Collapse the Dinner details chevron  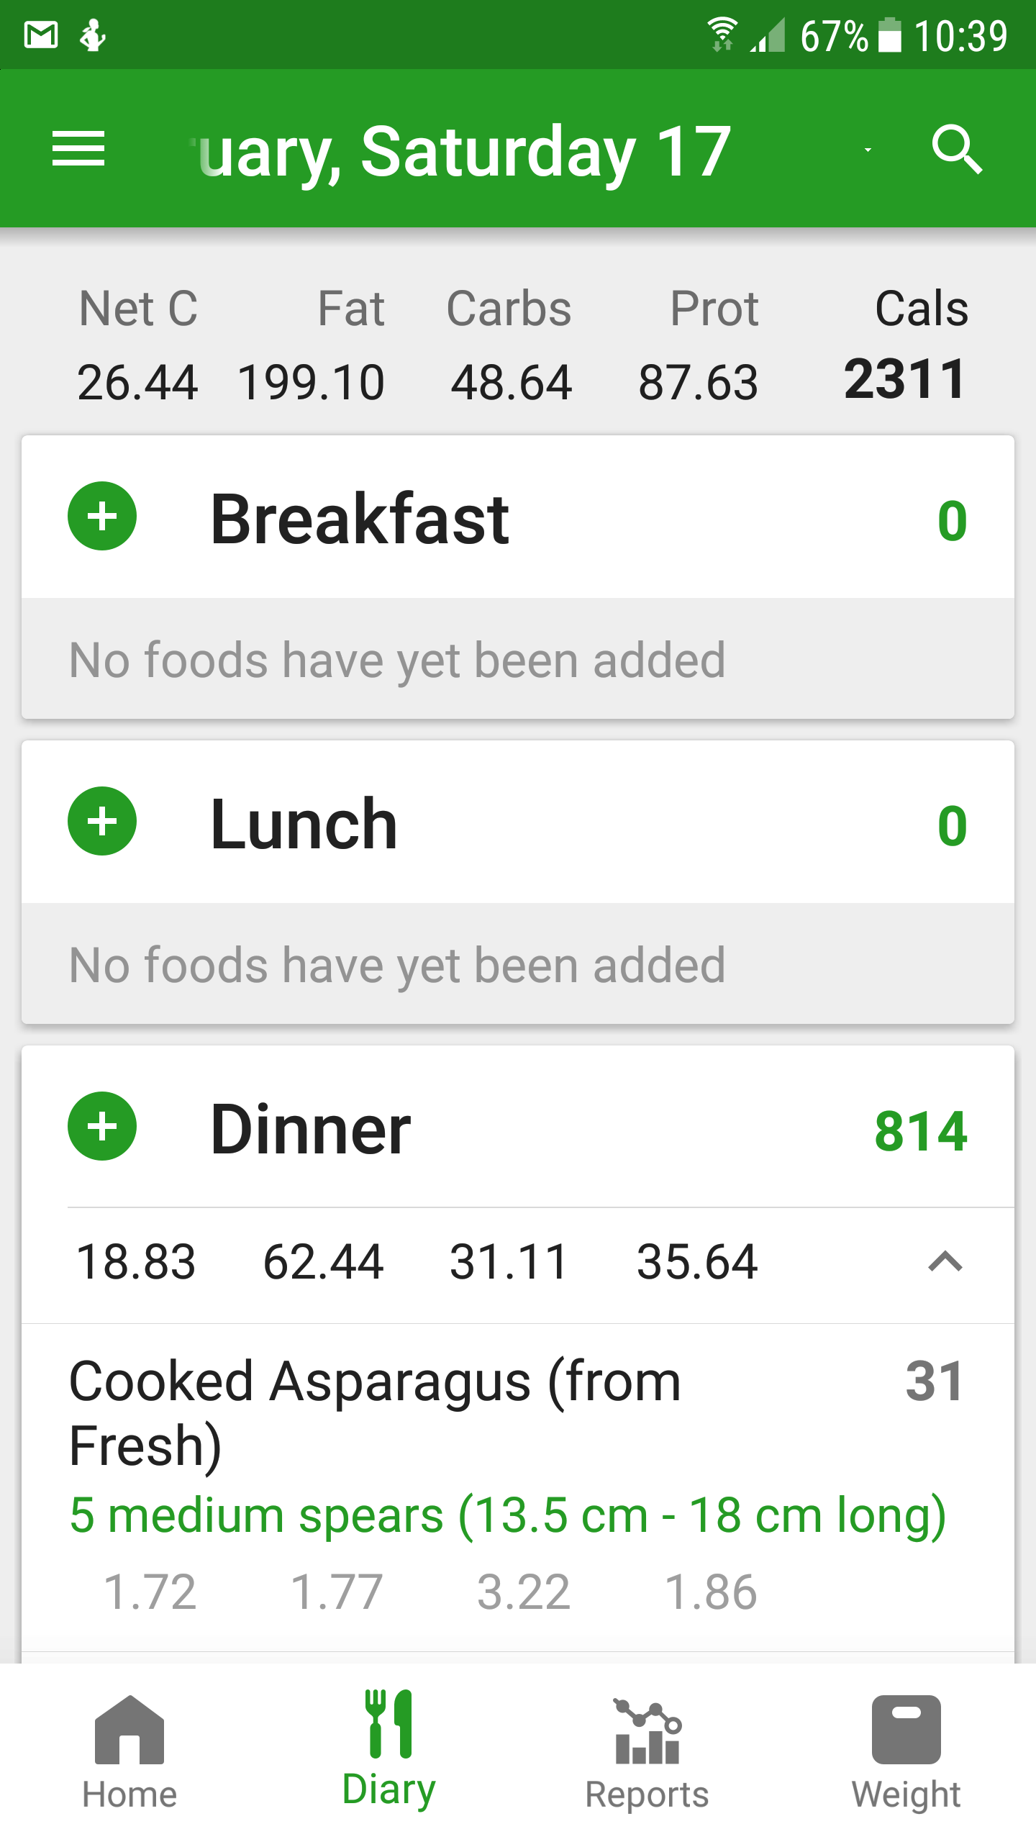pos(945,1261)
